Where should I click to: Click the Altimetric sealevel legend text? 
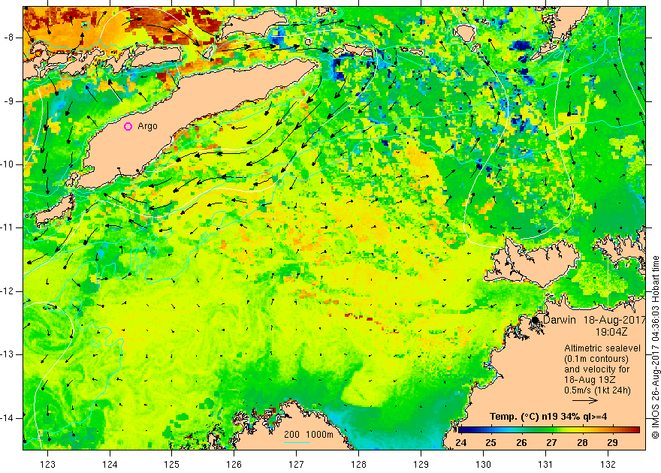602,348
